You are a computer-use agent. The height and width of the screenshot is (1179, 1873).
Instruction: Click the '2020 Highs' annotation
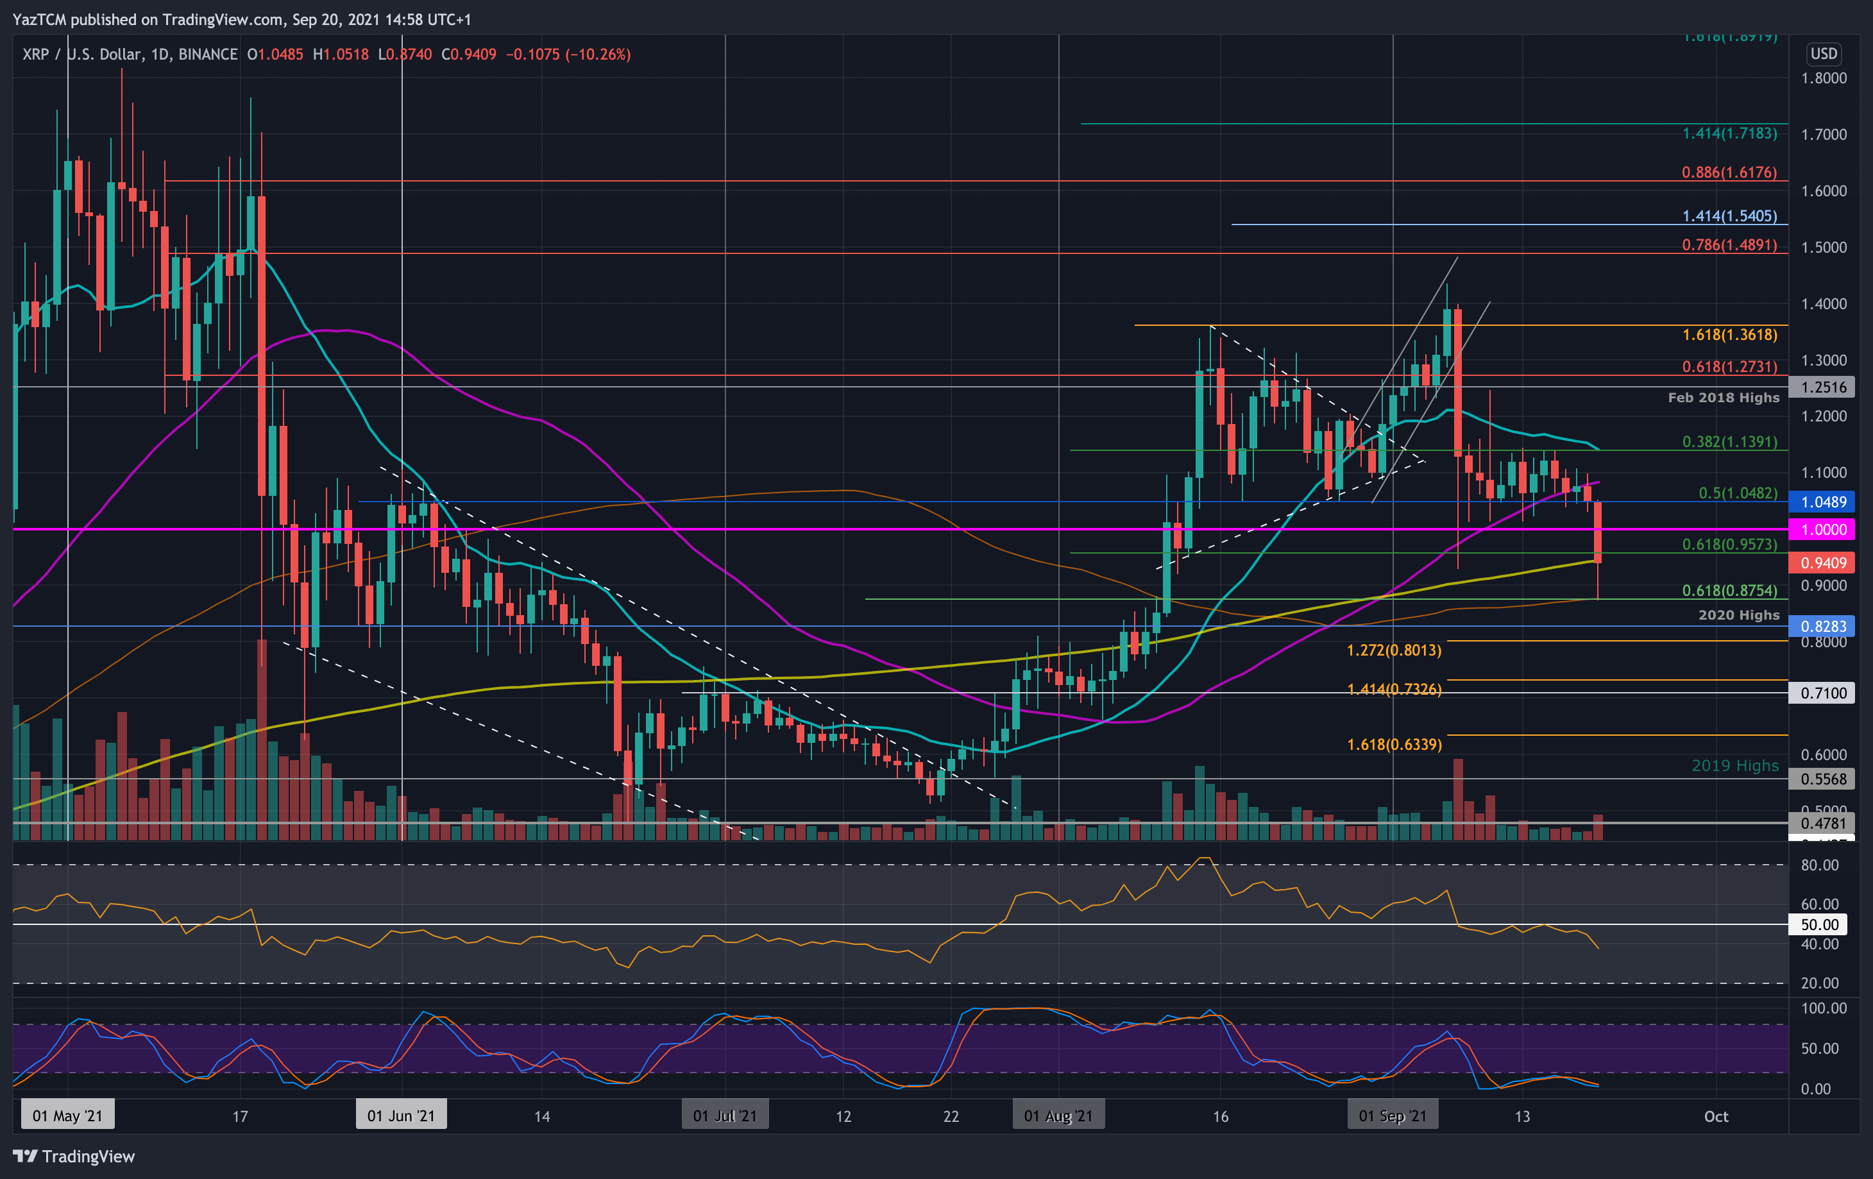[x=1738, y=615]
